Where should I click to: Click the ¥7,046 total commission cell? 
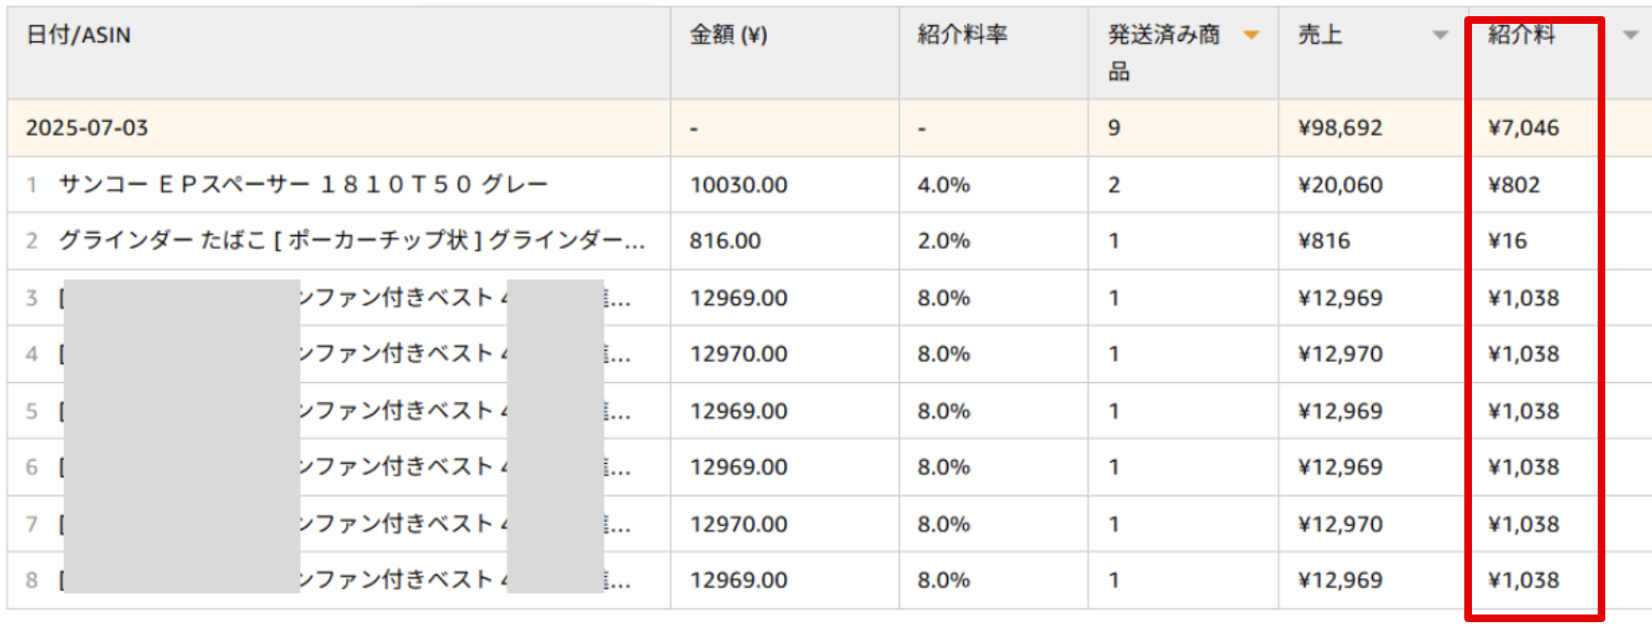pos(1523,128)
